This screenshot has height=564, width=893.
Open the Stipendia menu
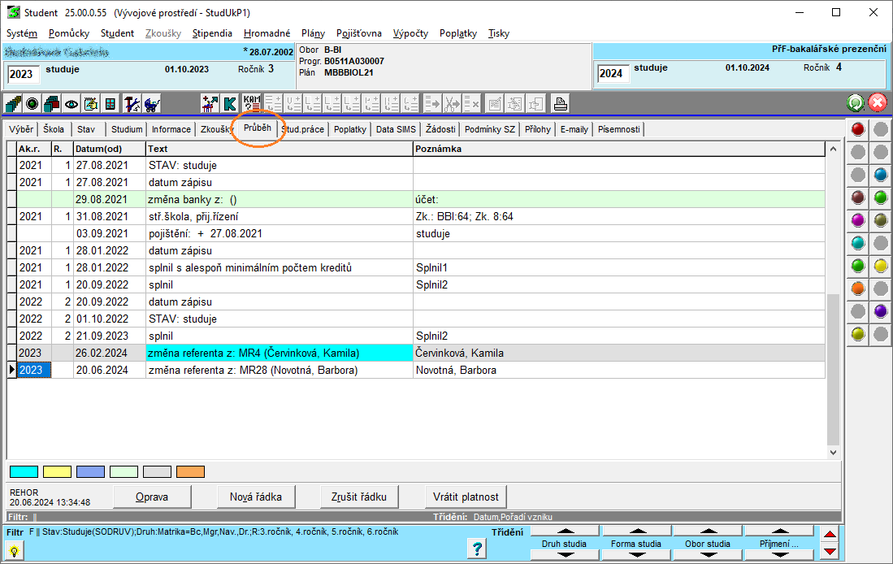[x=212, y=33]
